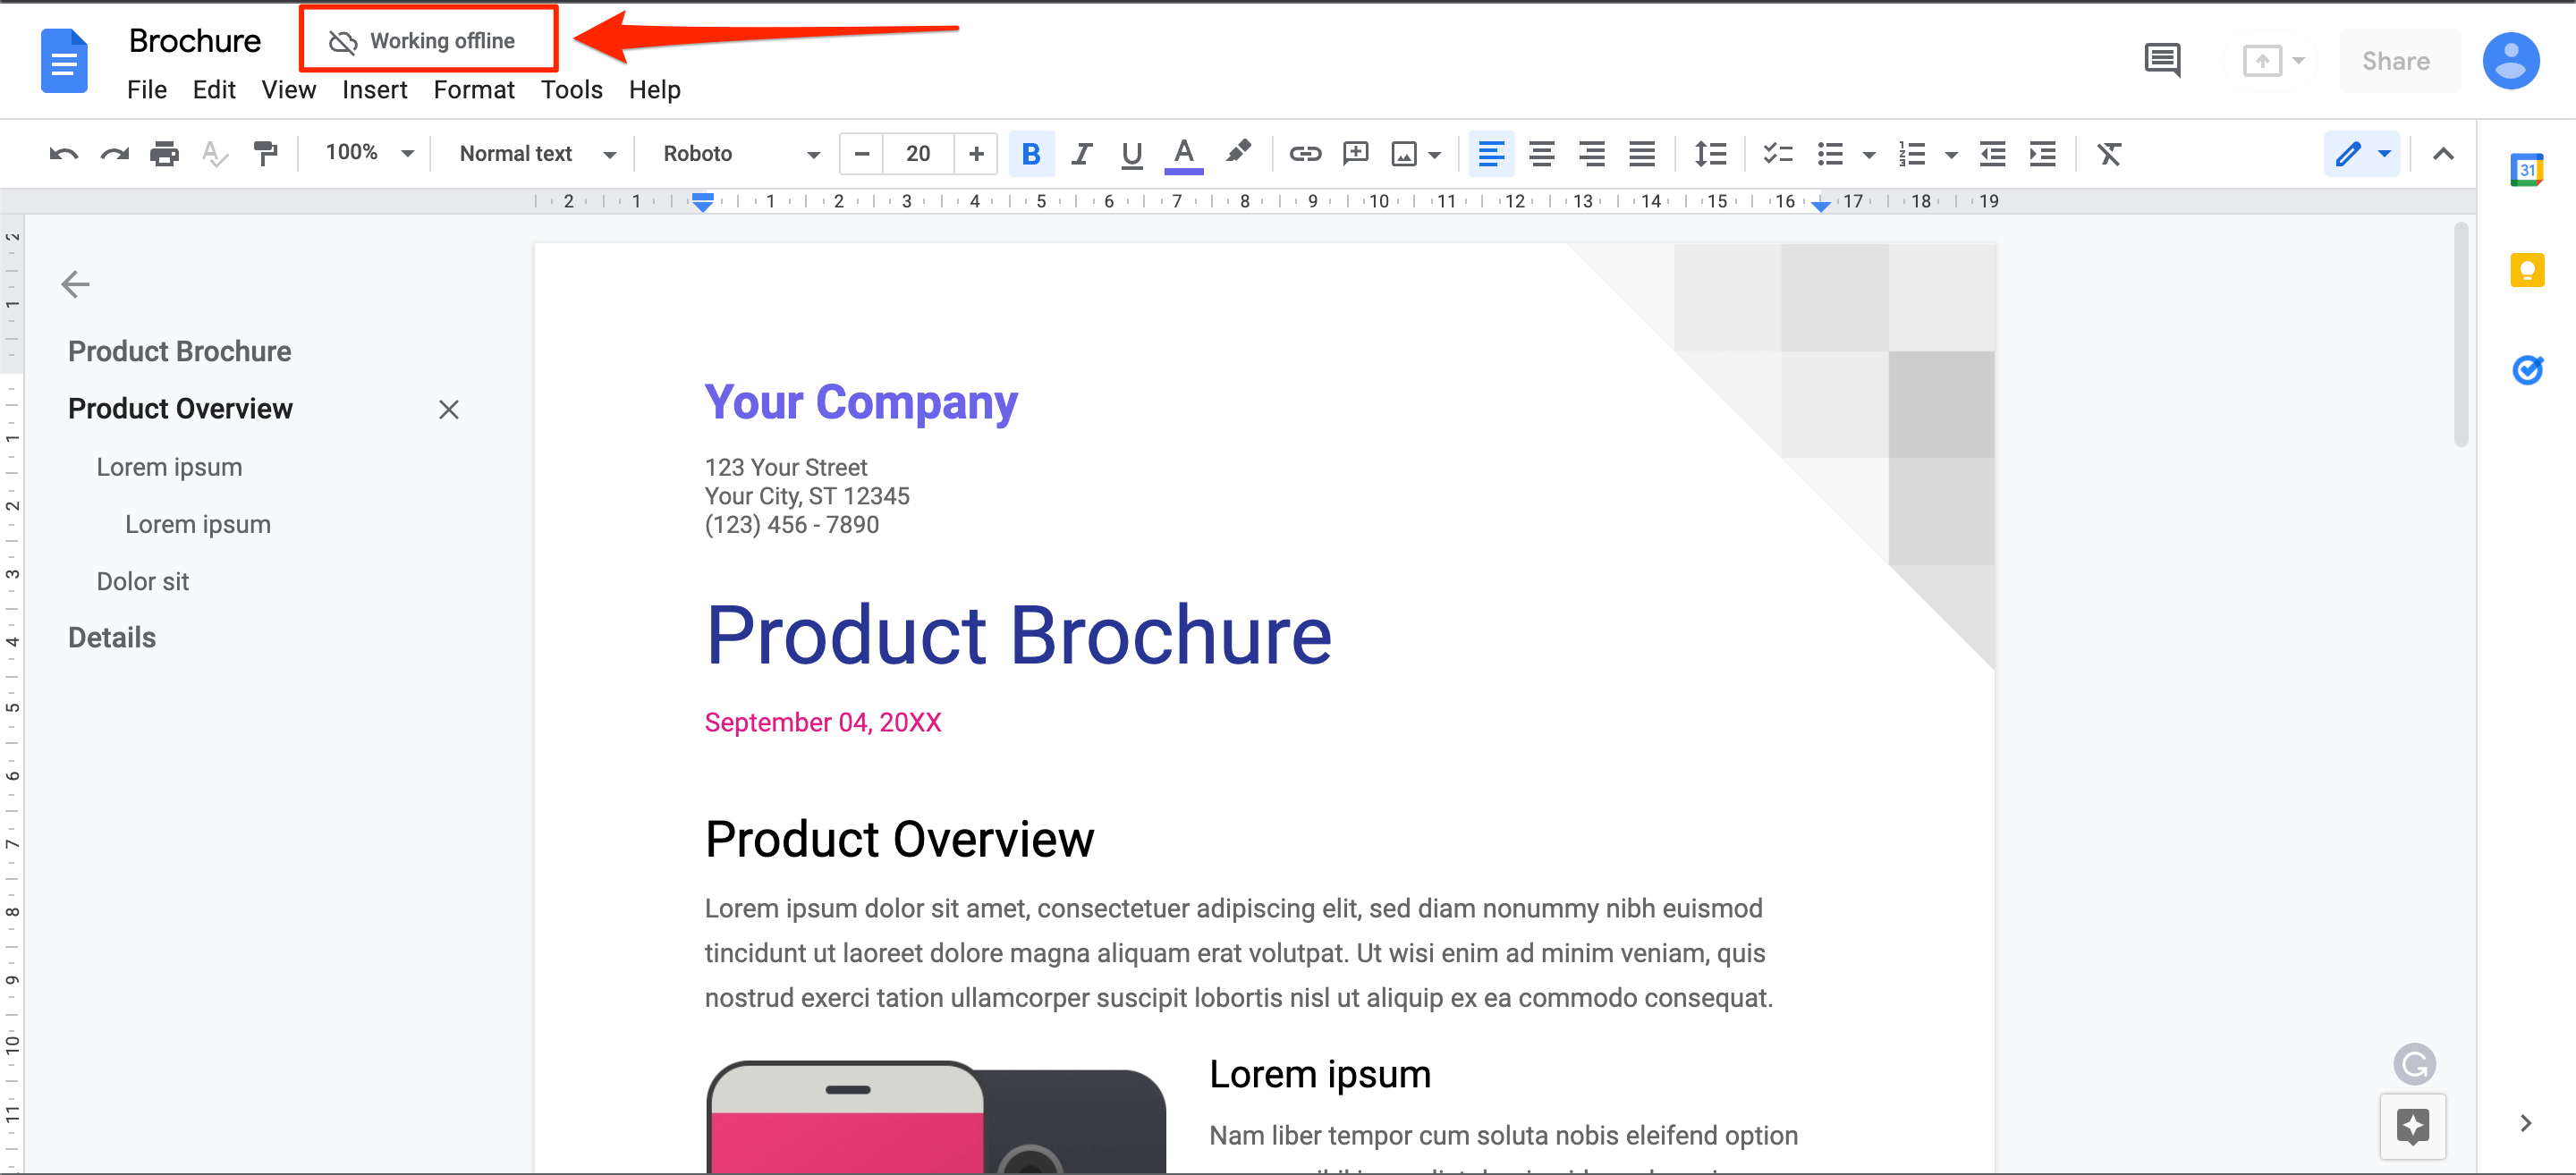Viewport: 2576px width, 1175px height.
Task: Click the Insert link icon
Action: click(x=1304, y=153)
